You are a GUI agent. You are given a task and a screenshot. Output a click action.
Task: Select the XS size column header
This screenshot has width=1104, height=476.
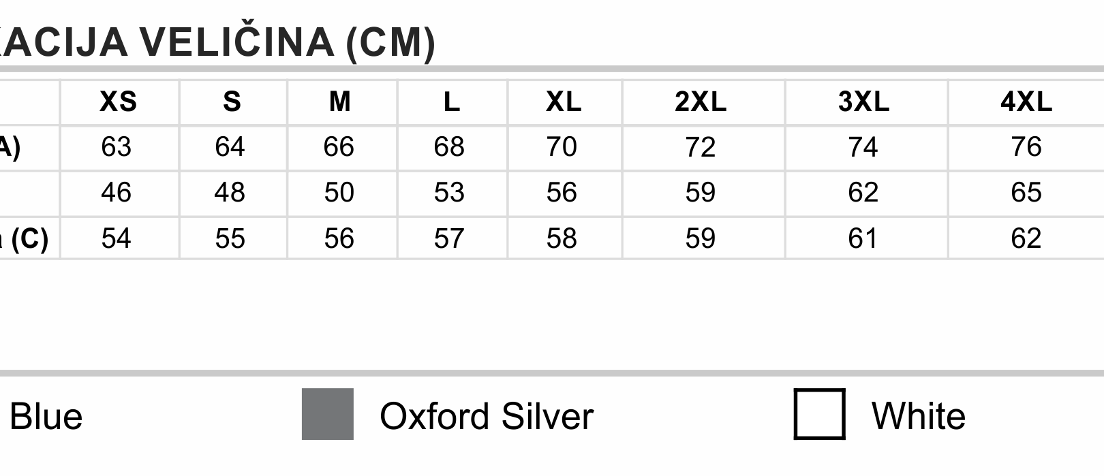coord(119,101)
